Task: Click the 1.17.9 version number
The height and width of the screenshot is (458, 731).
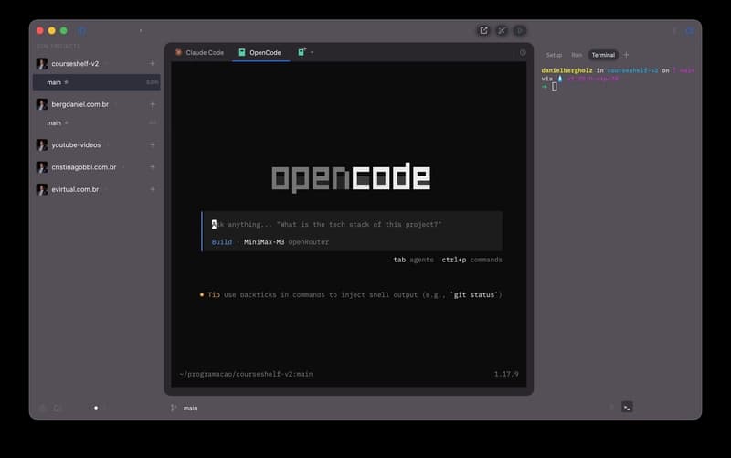Action: 506,374
